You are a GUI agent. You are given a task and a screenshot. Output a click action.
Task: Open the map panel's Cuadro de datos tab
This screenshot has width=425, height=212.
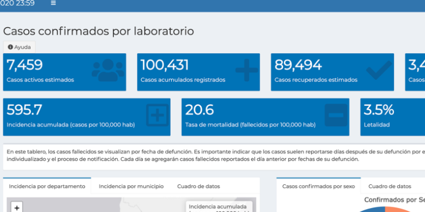point(199,187)
